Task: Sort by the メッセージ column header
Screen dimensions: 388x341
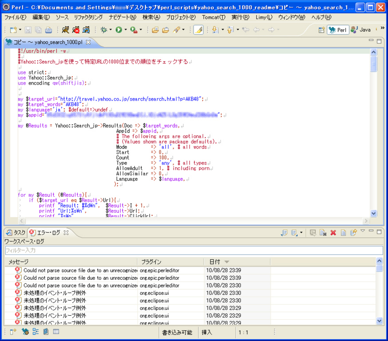Action: click(x=71, y=262)
